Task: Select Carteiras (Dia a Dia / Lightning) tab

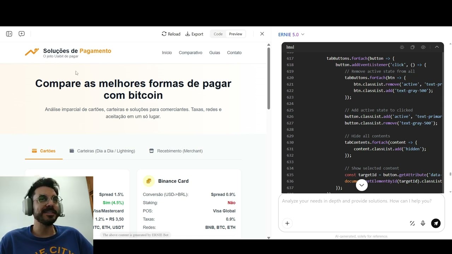Action: [x=102, y=151]
